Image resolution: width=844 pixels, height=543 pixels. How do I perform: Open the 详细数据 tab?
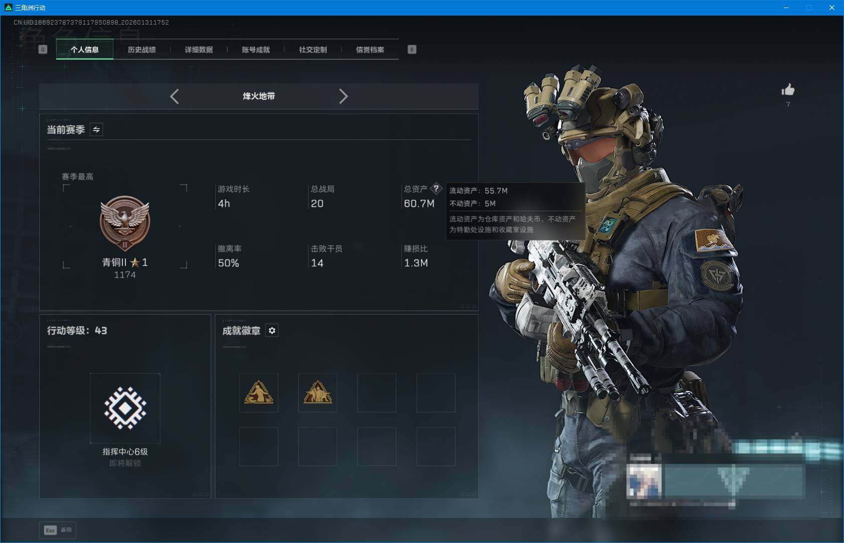pyautogui.click(x=198, y=49)
